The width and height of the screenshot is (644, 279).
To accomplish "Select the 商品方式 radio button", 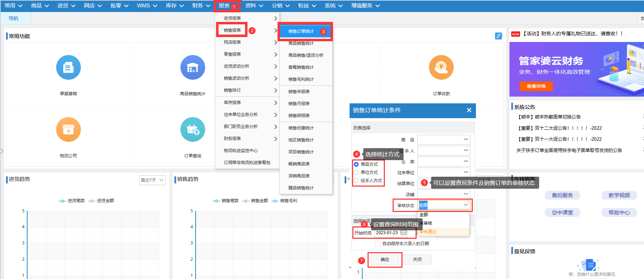I will (x=356, y=164).
